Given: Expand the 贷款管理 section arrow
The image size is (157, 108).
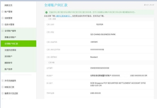Looking at the screenshot, I should pos(3,18).
